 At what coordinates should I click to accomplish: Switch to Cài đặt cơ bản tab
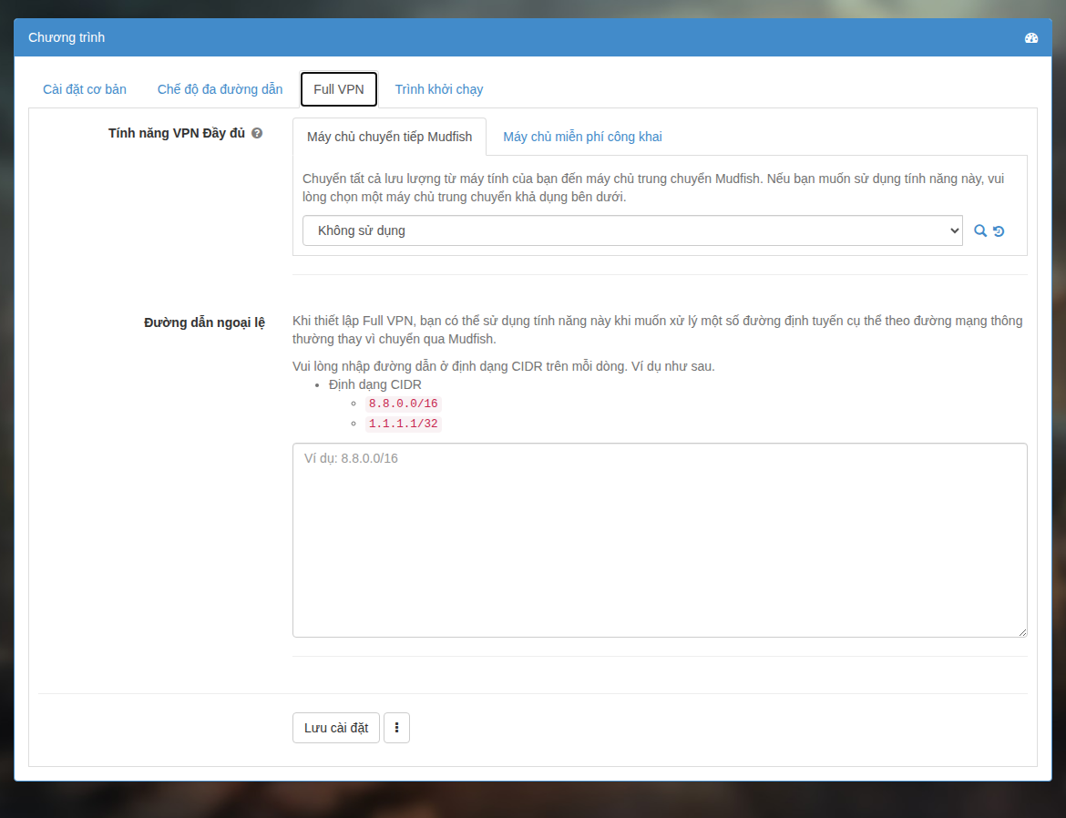[85, 89]
